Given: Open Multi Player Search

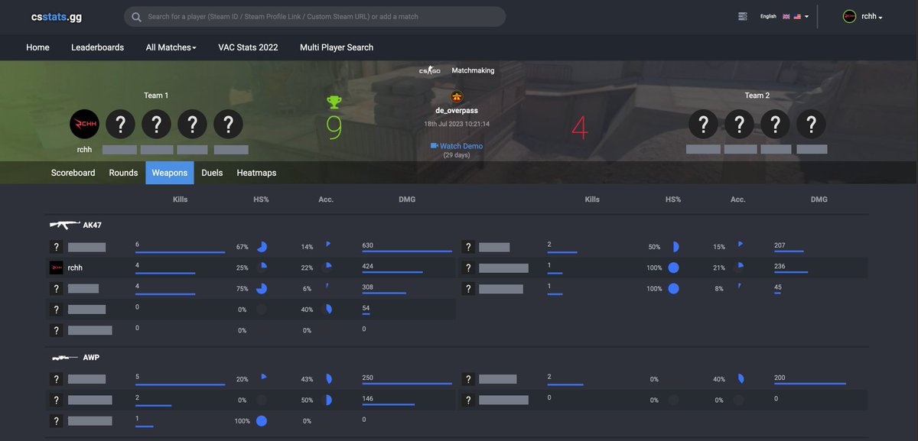Looking at the screenshot, I should 337,47.
